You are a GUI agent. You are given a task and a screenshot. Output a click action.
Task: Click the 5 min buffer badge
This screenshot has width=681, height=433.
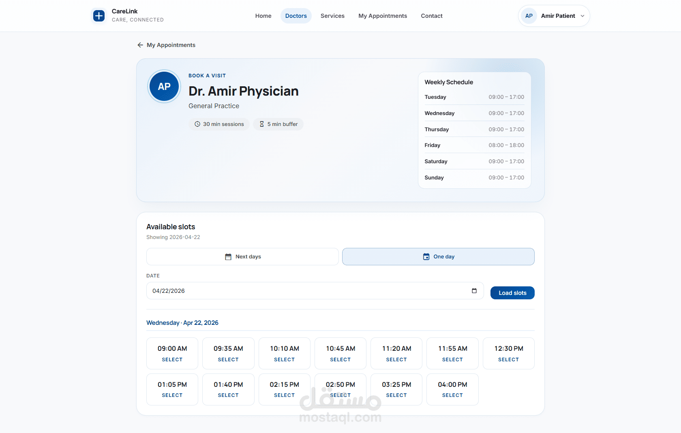(x=278, y=124)
